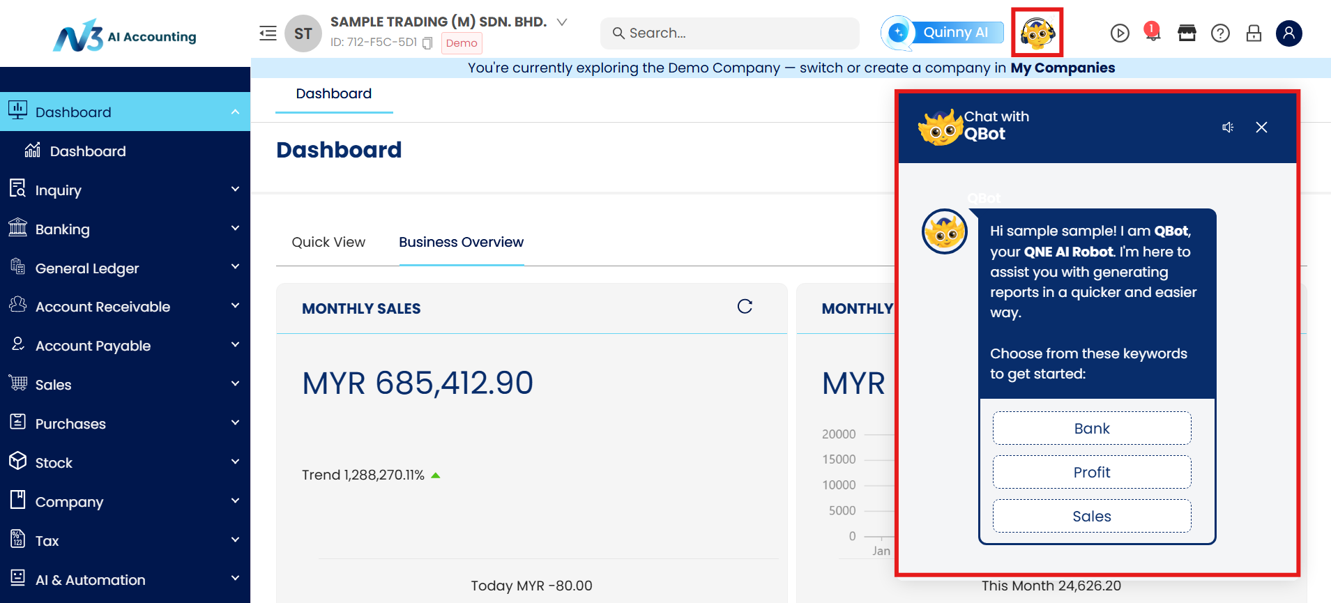Click the QBot avatar beside the message

pyautogui.click(x=944, y=231)
